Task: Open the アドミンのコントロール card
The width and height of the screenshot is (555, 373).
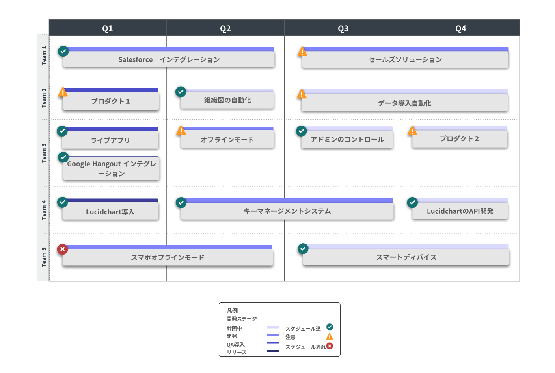Action: 347,140
